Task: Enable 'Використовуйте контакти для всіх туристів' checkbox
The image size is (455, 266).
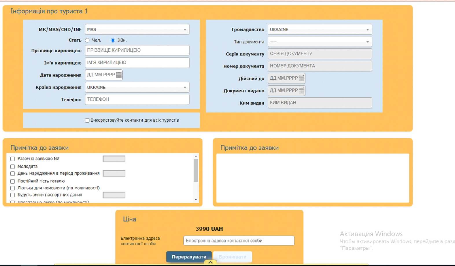Action: click(x=87, y=120)
